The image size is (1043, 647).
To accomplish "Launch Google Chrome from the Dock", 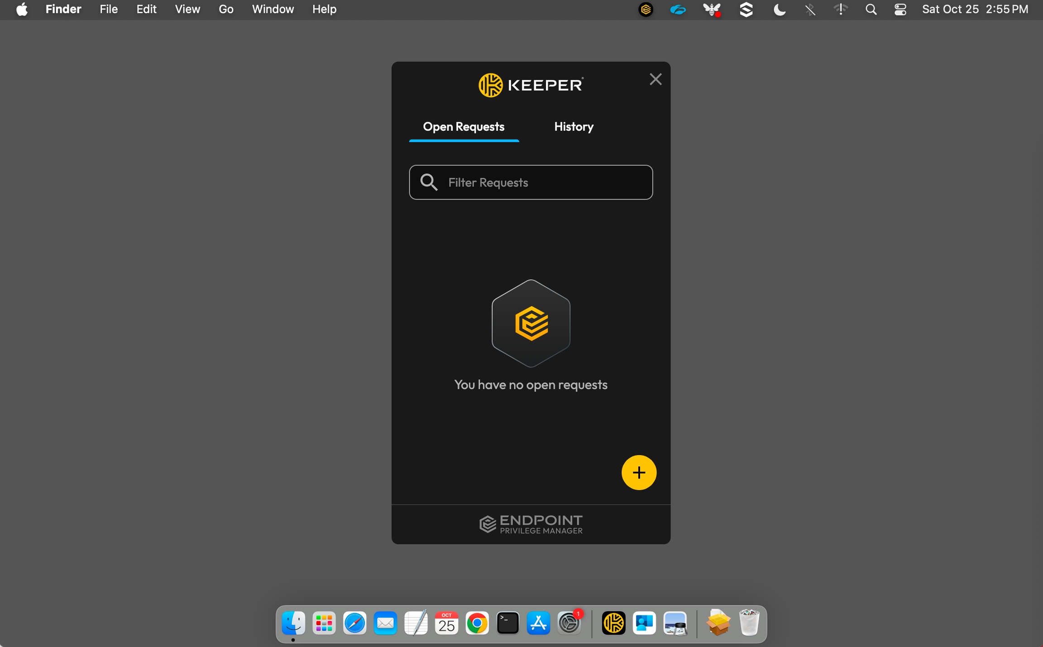I will pos(477,623).
